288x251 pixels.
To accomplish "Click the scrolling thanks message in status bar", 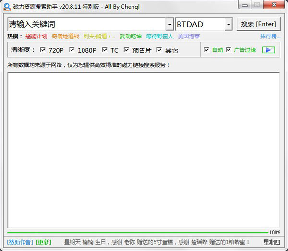I will (x=156, y=242).
